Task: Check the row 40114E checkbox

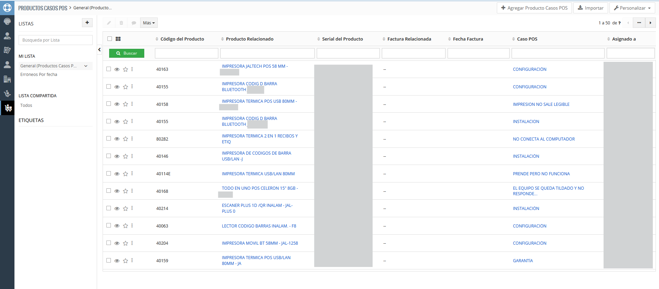Action: click(109, 173)
